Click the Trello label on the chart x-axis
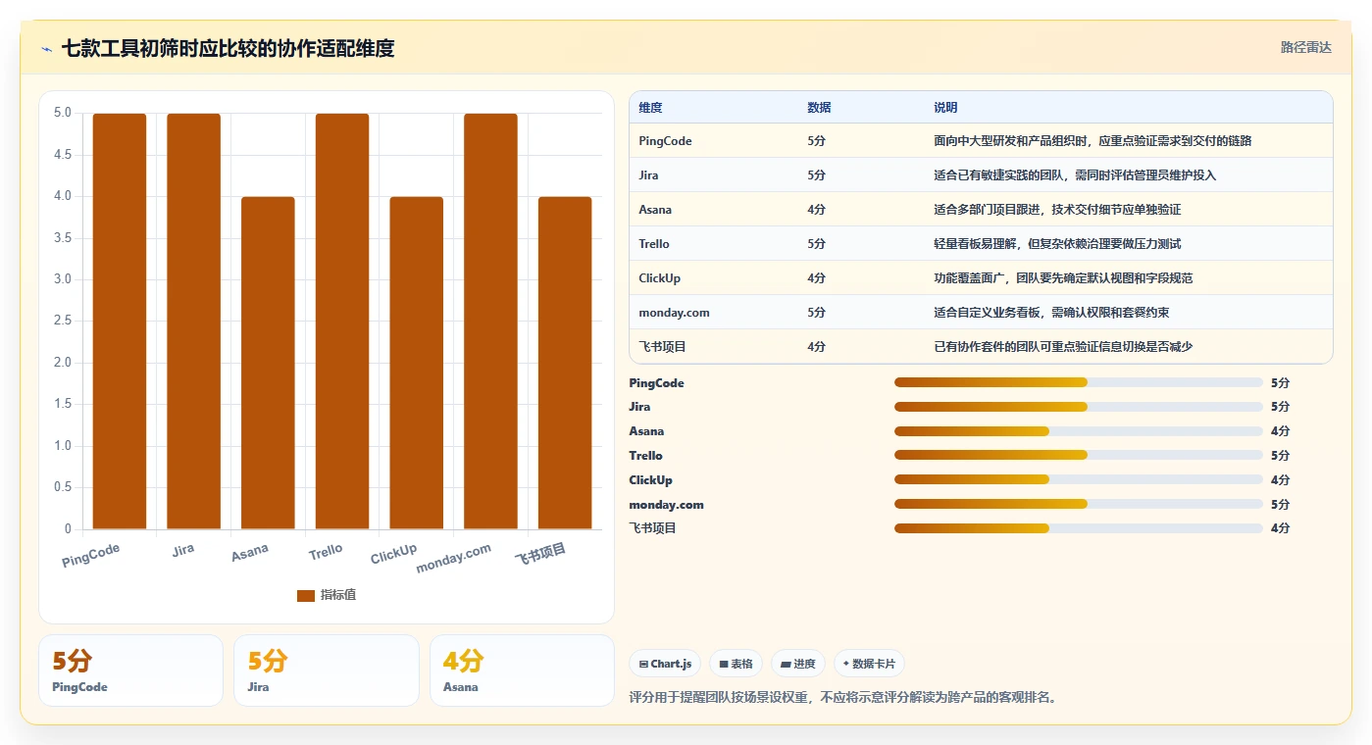This screenshot has height=745, width=1372. coord(326,552)
